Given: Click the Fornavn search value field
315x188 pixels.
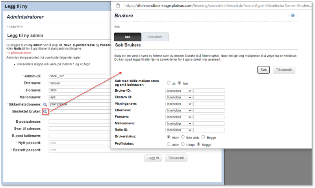Looking at the screenshot, I should tap(209, 117).
